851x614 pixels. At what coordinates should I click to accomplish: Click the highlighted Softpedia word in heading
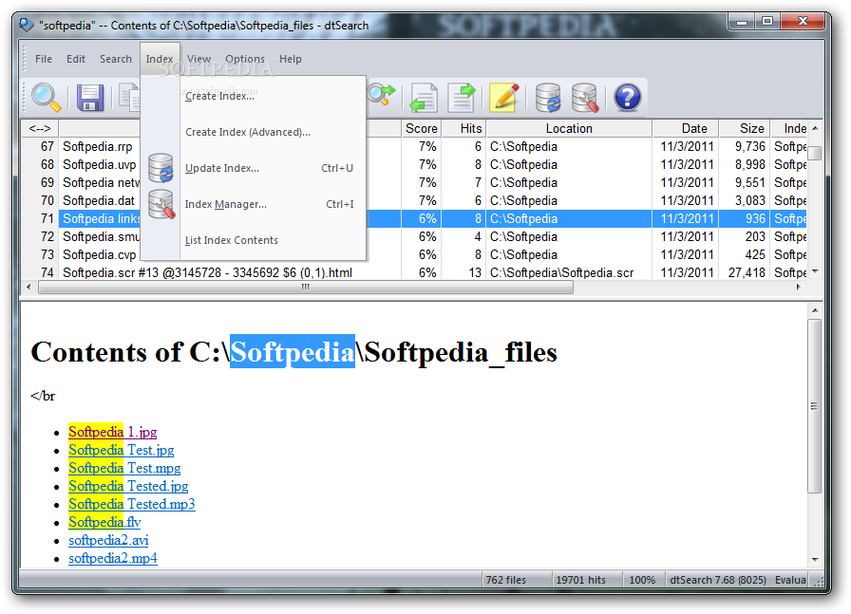292,351
